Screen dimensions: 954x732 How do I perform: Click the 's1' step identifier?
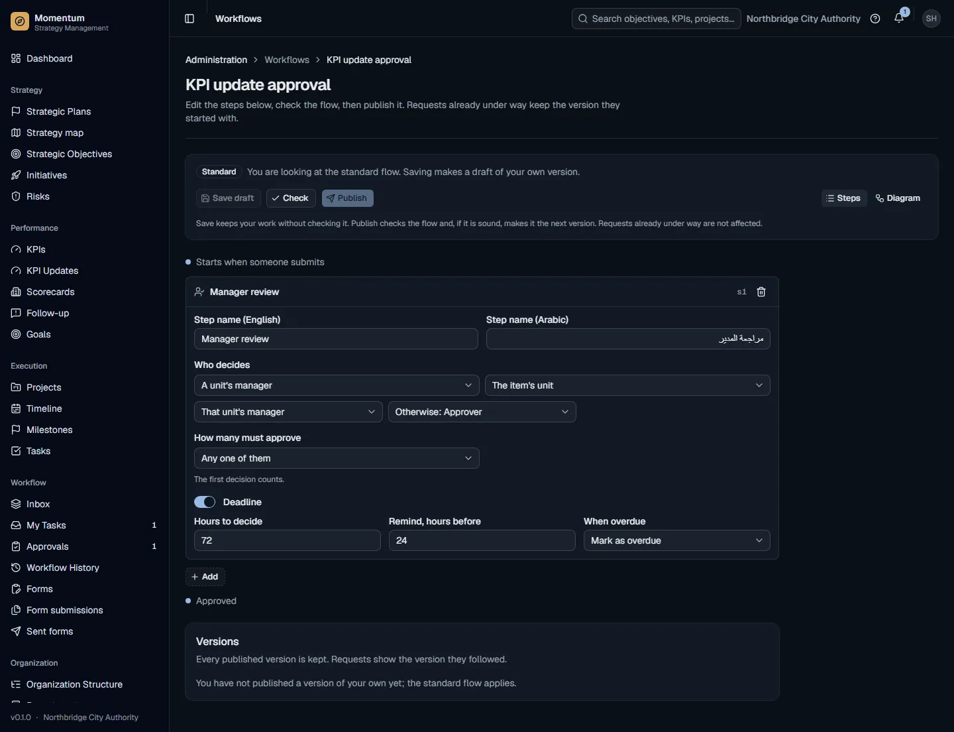(742, 292)
